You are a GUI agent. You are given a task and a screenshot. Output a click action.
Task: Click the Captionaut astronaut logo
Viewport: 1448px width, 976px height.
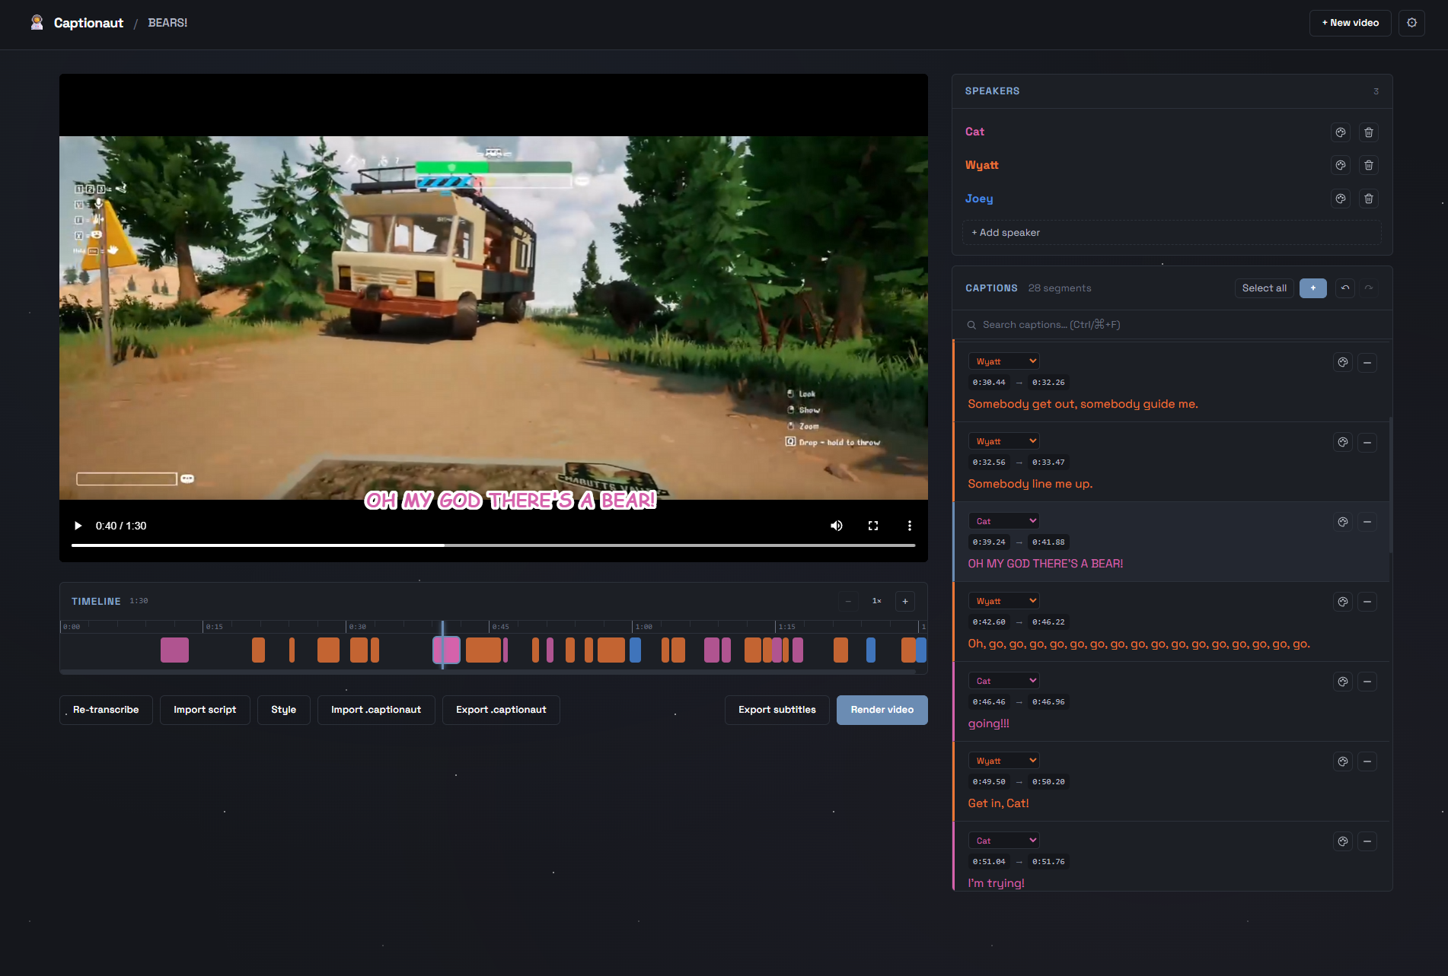pos(37,23)
